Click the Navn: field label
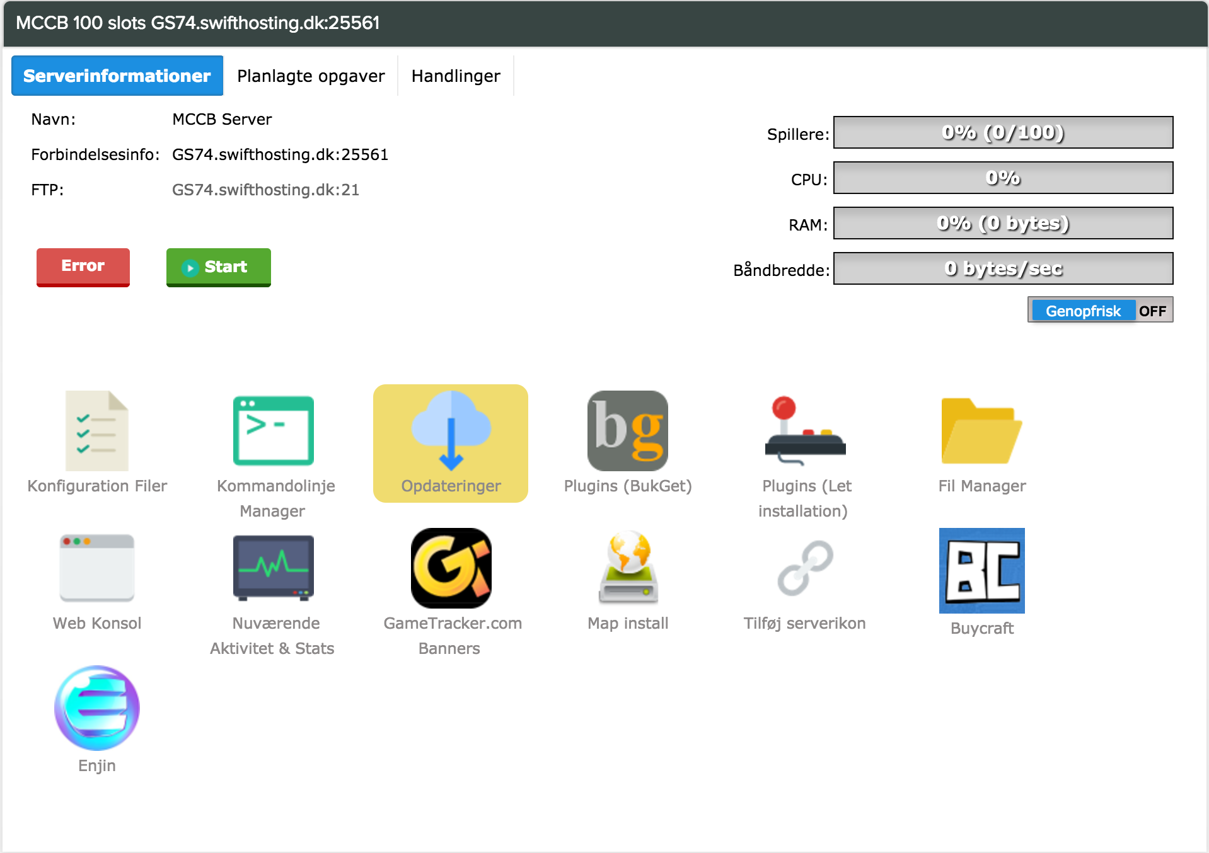The width and height of the screenshot is (1209, 853). coord(54,119)
